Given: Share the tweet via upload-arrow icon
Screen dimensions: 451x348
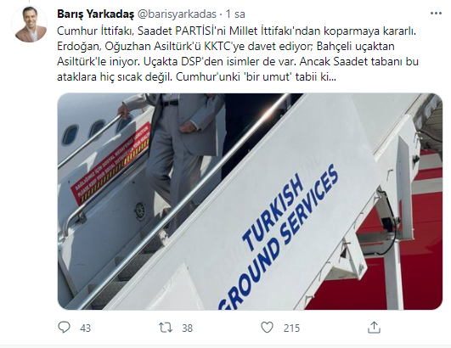Looking at the screenshot, I should 374,328.
